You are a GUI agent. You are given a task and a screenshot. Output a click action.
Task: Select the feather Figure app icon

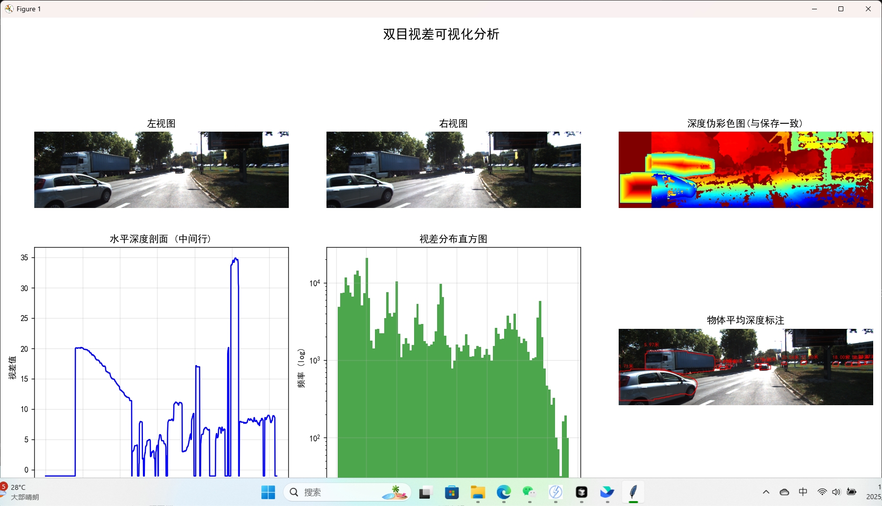[x=633, y=492]
